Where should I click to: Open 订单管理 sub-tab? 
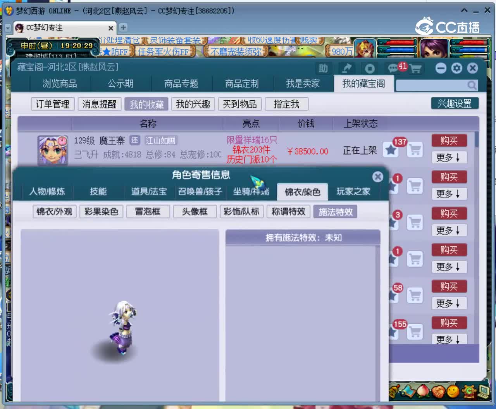point(53,104)
